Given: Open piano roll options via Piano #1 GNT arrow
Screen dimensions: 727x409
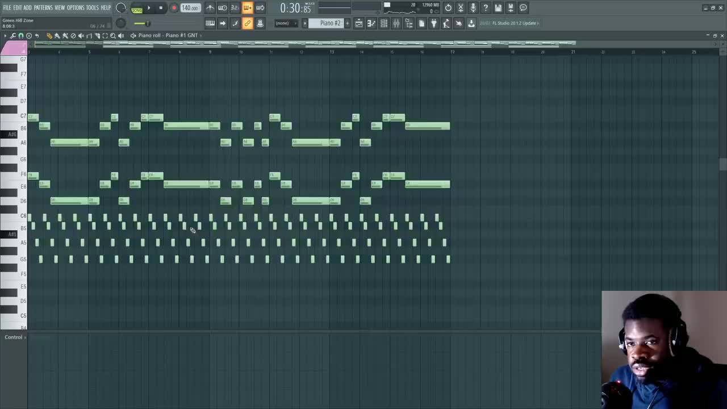Looking at the screenshot, I should coord(200,35).
